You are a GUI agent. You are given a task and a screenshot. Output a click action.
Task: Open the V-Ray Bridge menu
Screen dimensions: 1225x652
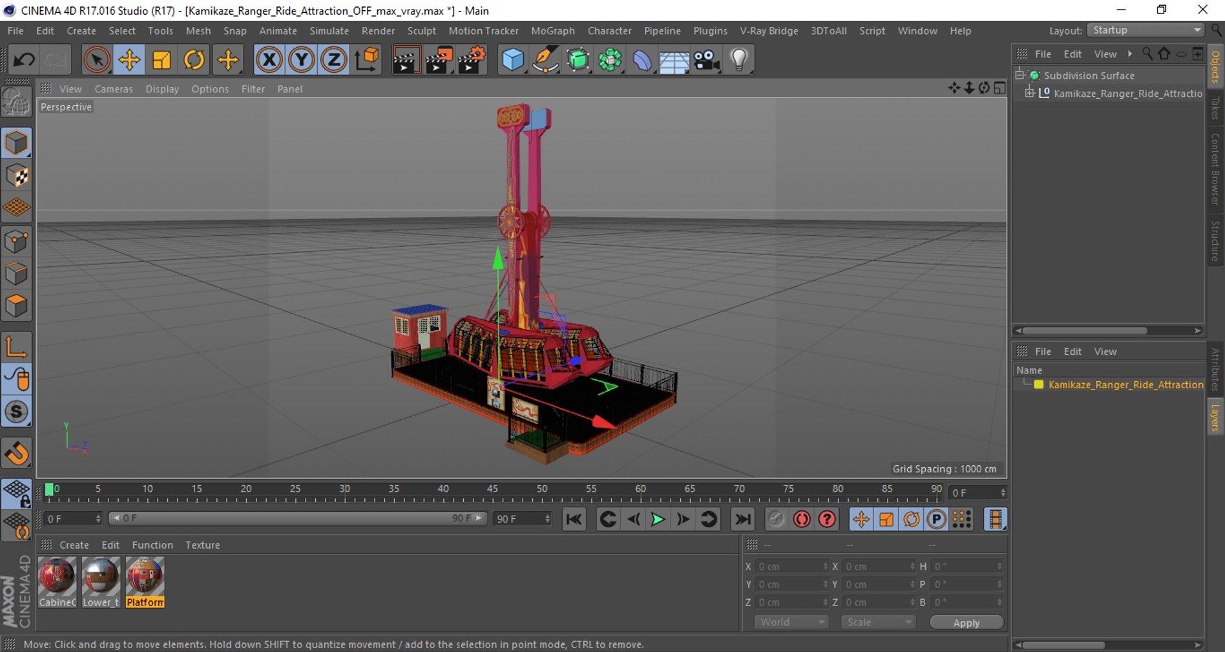769,31
